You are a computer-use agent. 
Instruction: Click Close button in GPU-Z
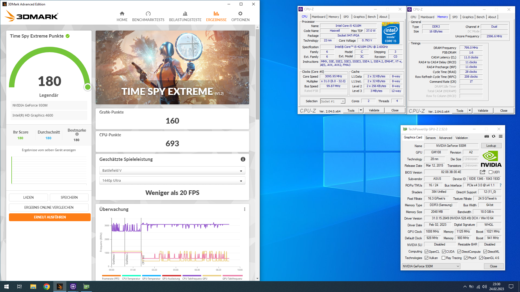click(x=493, y=266)
